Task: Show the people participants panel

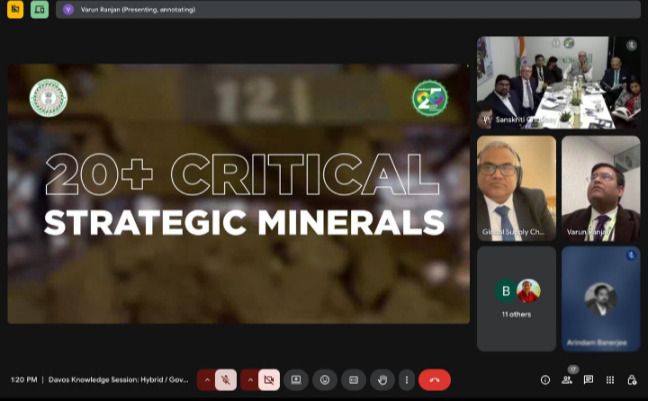Action: coord(567,379)
